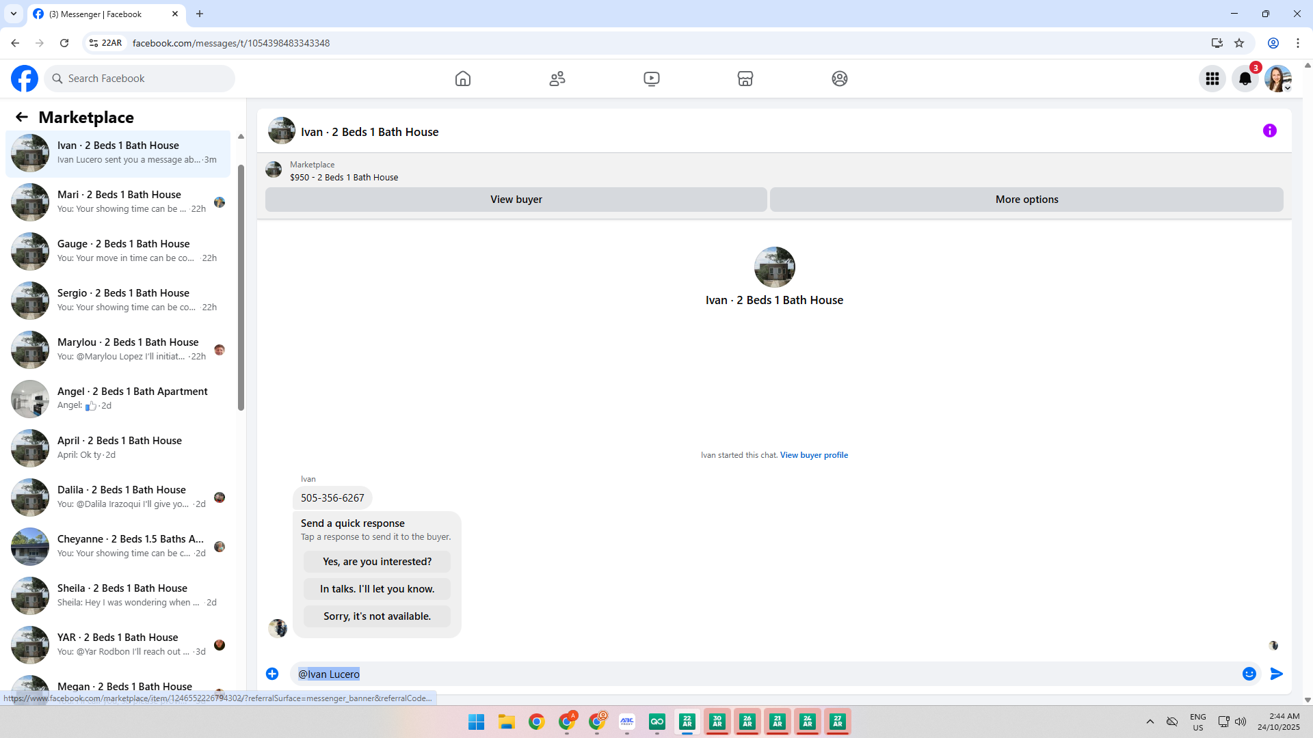Open conversation information purple icon
The image size is (1313, 738).
(1270, 131)
